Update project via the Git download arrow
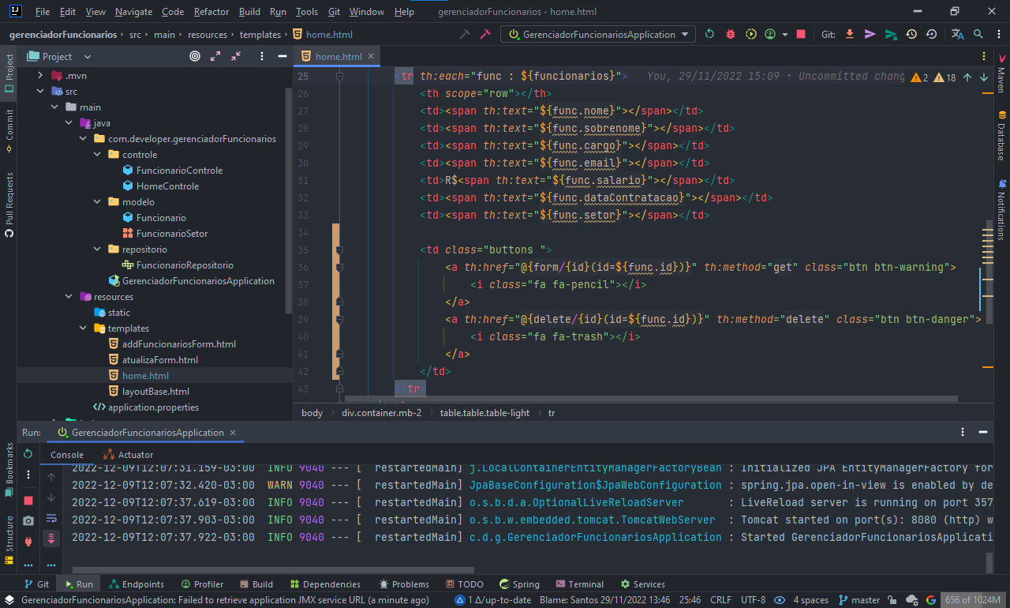 [x=849, y=34]
